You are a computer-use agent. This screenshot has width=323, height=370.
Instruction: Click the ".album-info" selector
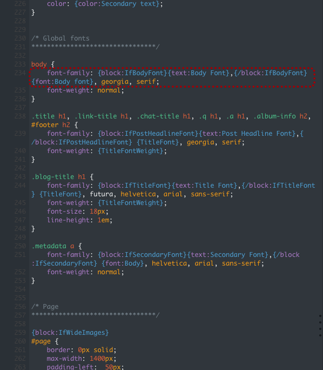(274, 116)
